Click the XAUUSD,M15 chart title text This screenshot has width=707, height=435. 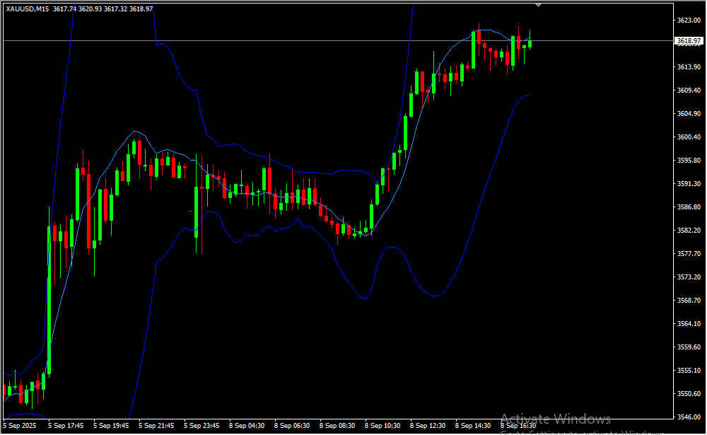(28, 8)
